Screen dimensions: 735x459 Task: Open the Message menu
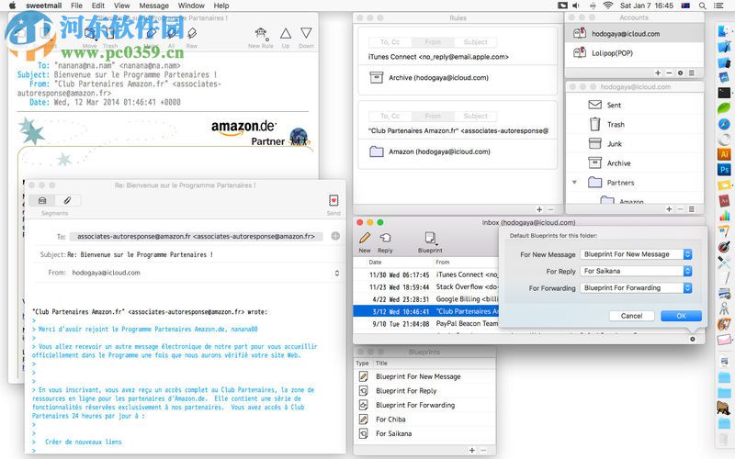click(153, 6)
